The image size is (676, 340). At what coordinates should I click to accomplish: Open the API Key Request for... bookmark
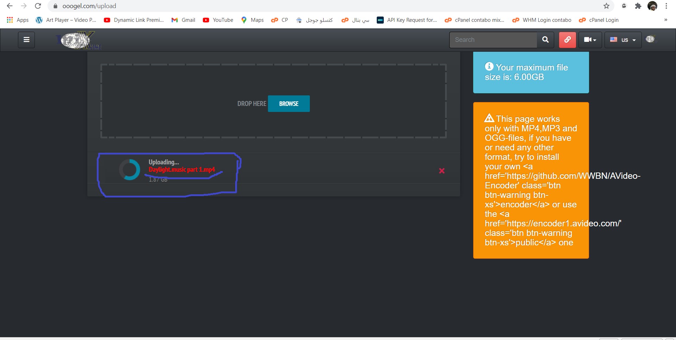click(x=407, y=20)
